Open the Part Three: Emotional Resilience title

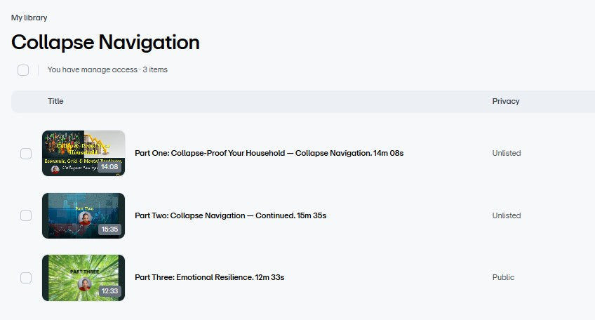click(209, 277)
